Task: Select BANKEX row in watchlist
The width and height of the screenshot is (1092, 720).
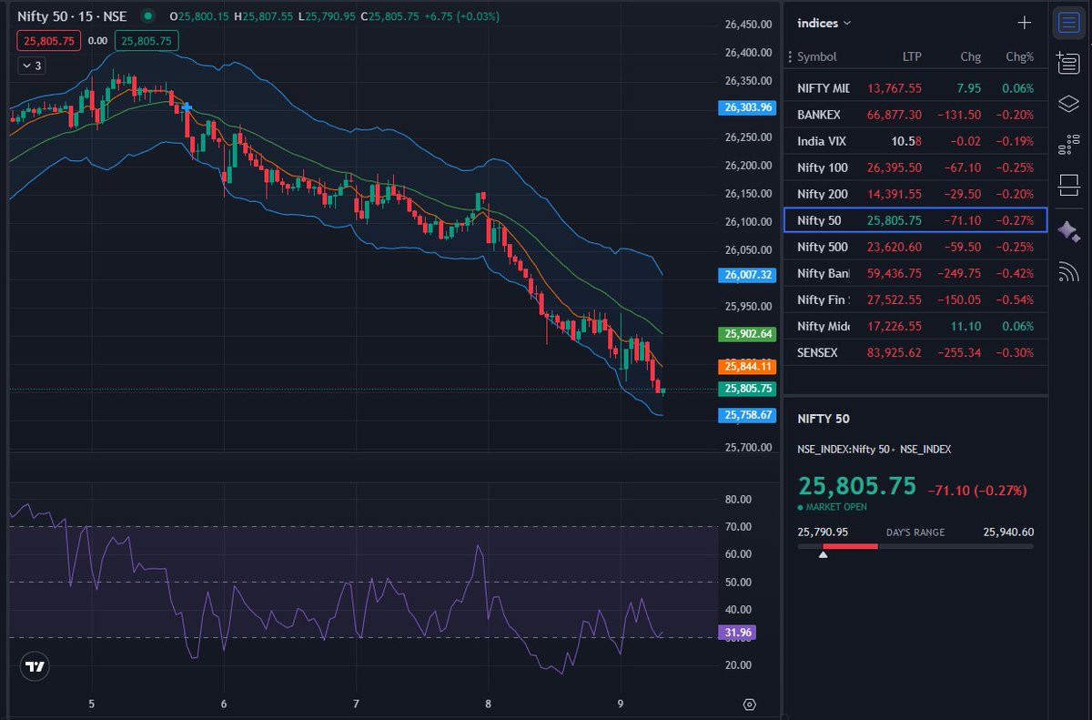Action: (x=915, y=115)
